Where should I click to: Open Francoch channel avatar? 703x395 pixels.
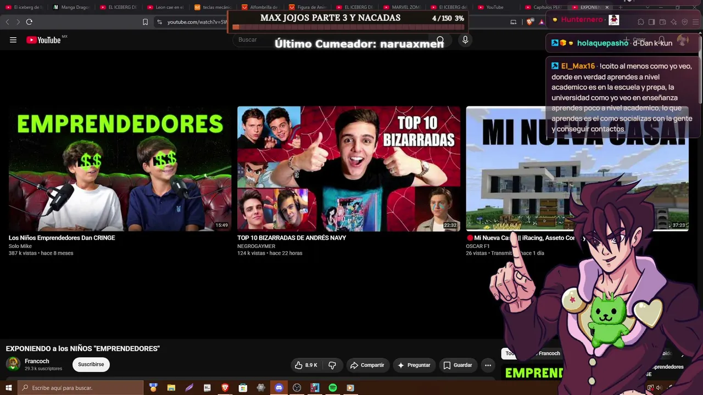[13, 364]
